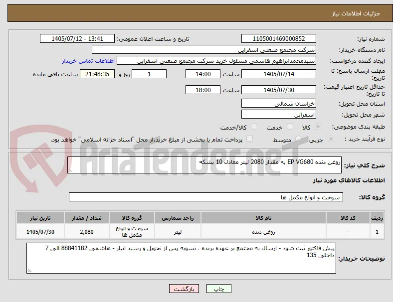The width and height of the screenshot is (393, 302).
Task: Click the buyer organization name field
Action: tap(204, 49)
